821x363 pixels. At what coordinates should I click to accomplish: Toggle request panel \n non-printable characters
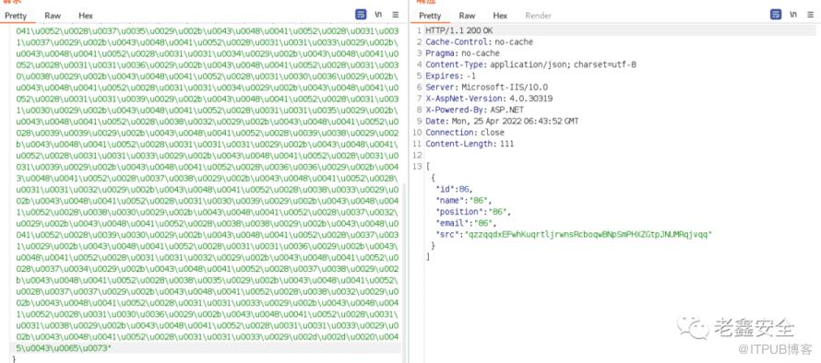(x=379, y=15)
